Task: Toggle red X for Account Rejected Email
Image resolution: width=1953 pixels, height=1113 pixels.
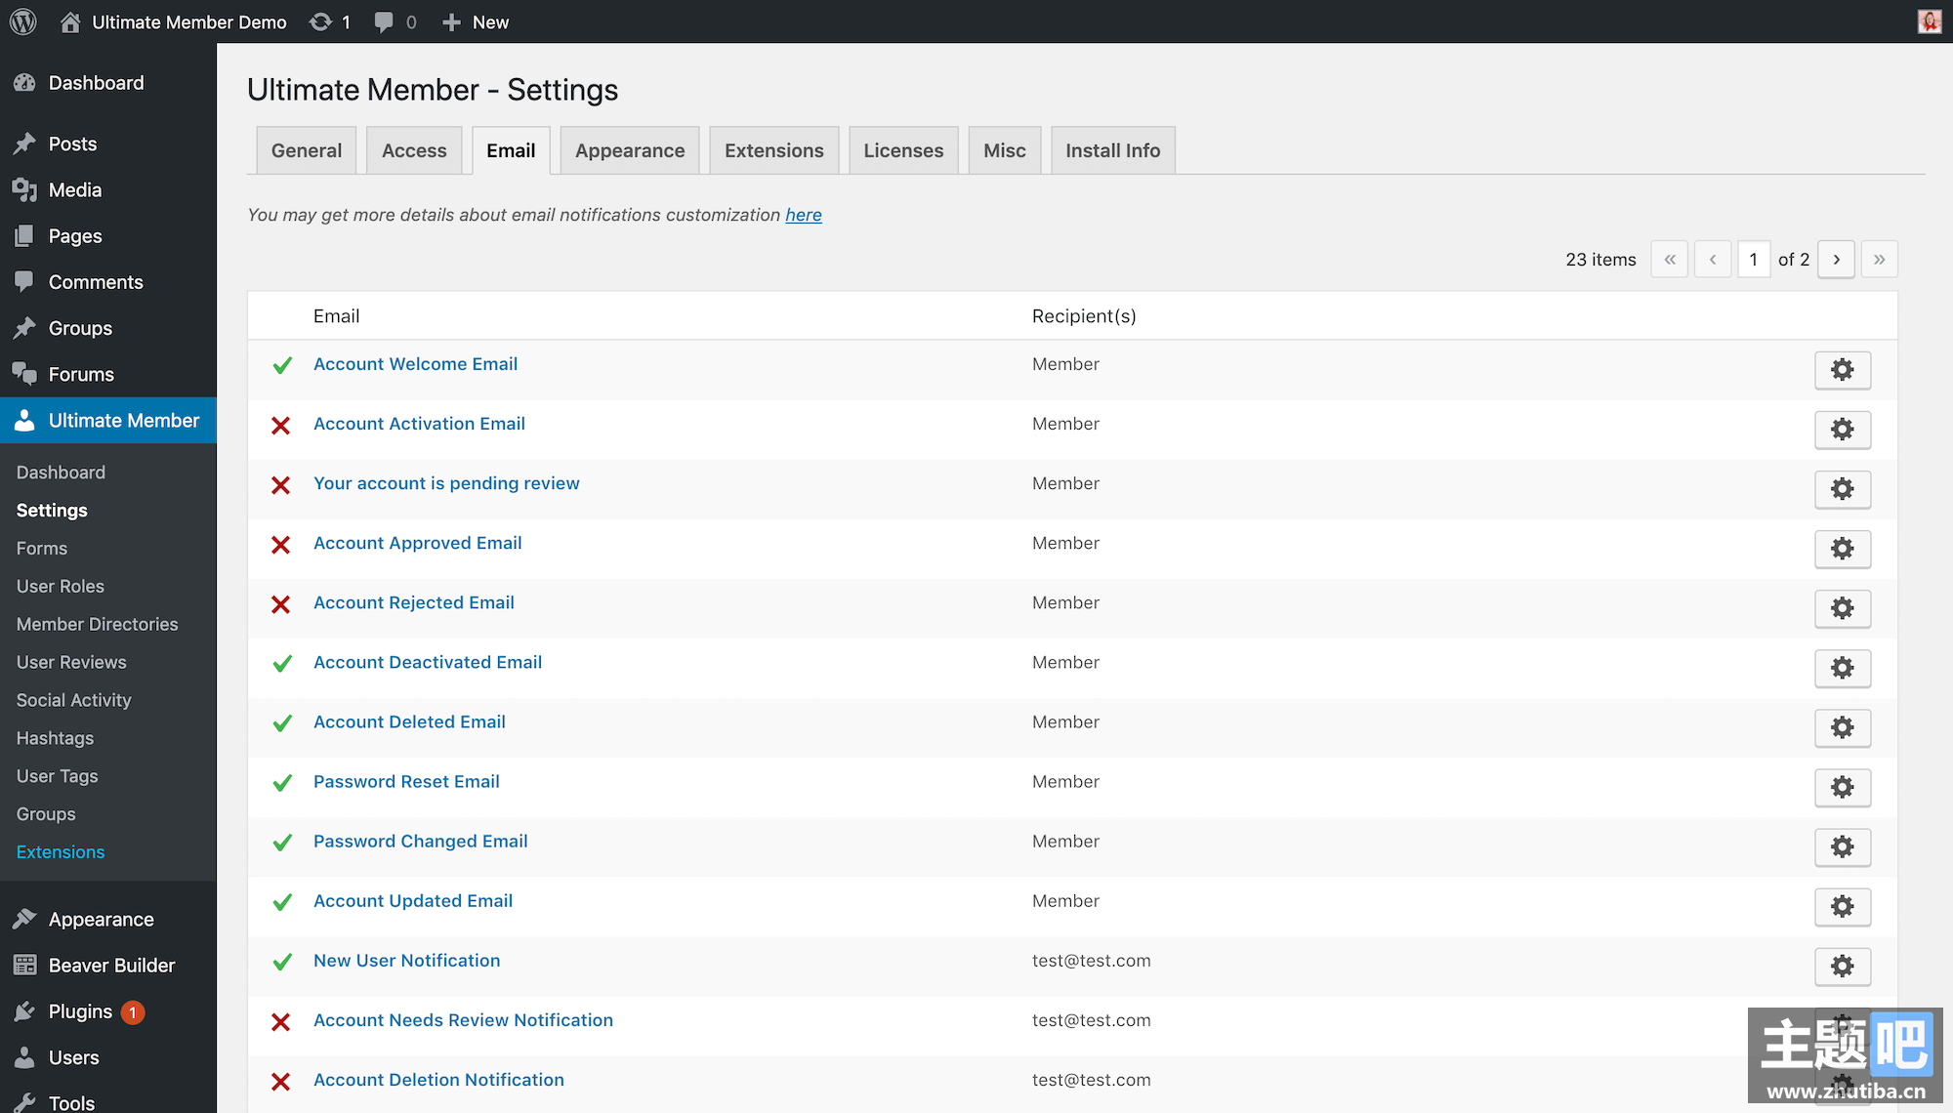Action: [281, 604]
